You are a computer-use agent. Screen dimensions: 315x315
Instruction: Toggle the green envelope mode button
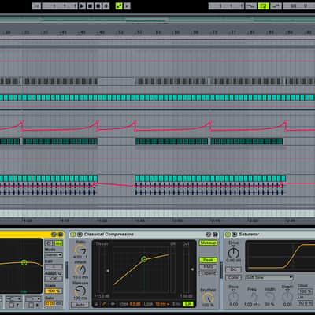click(x=188, y=304)
